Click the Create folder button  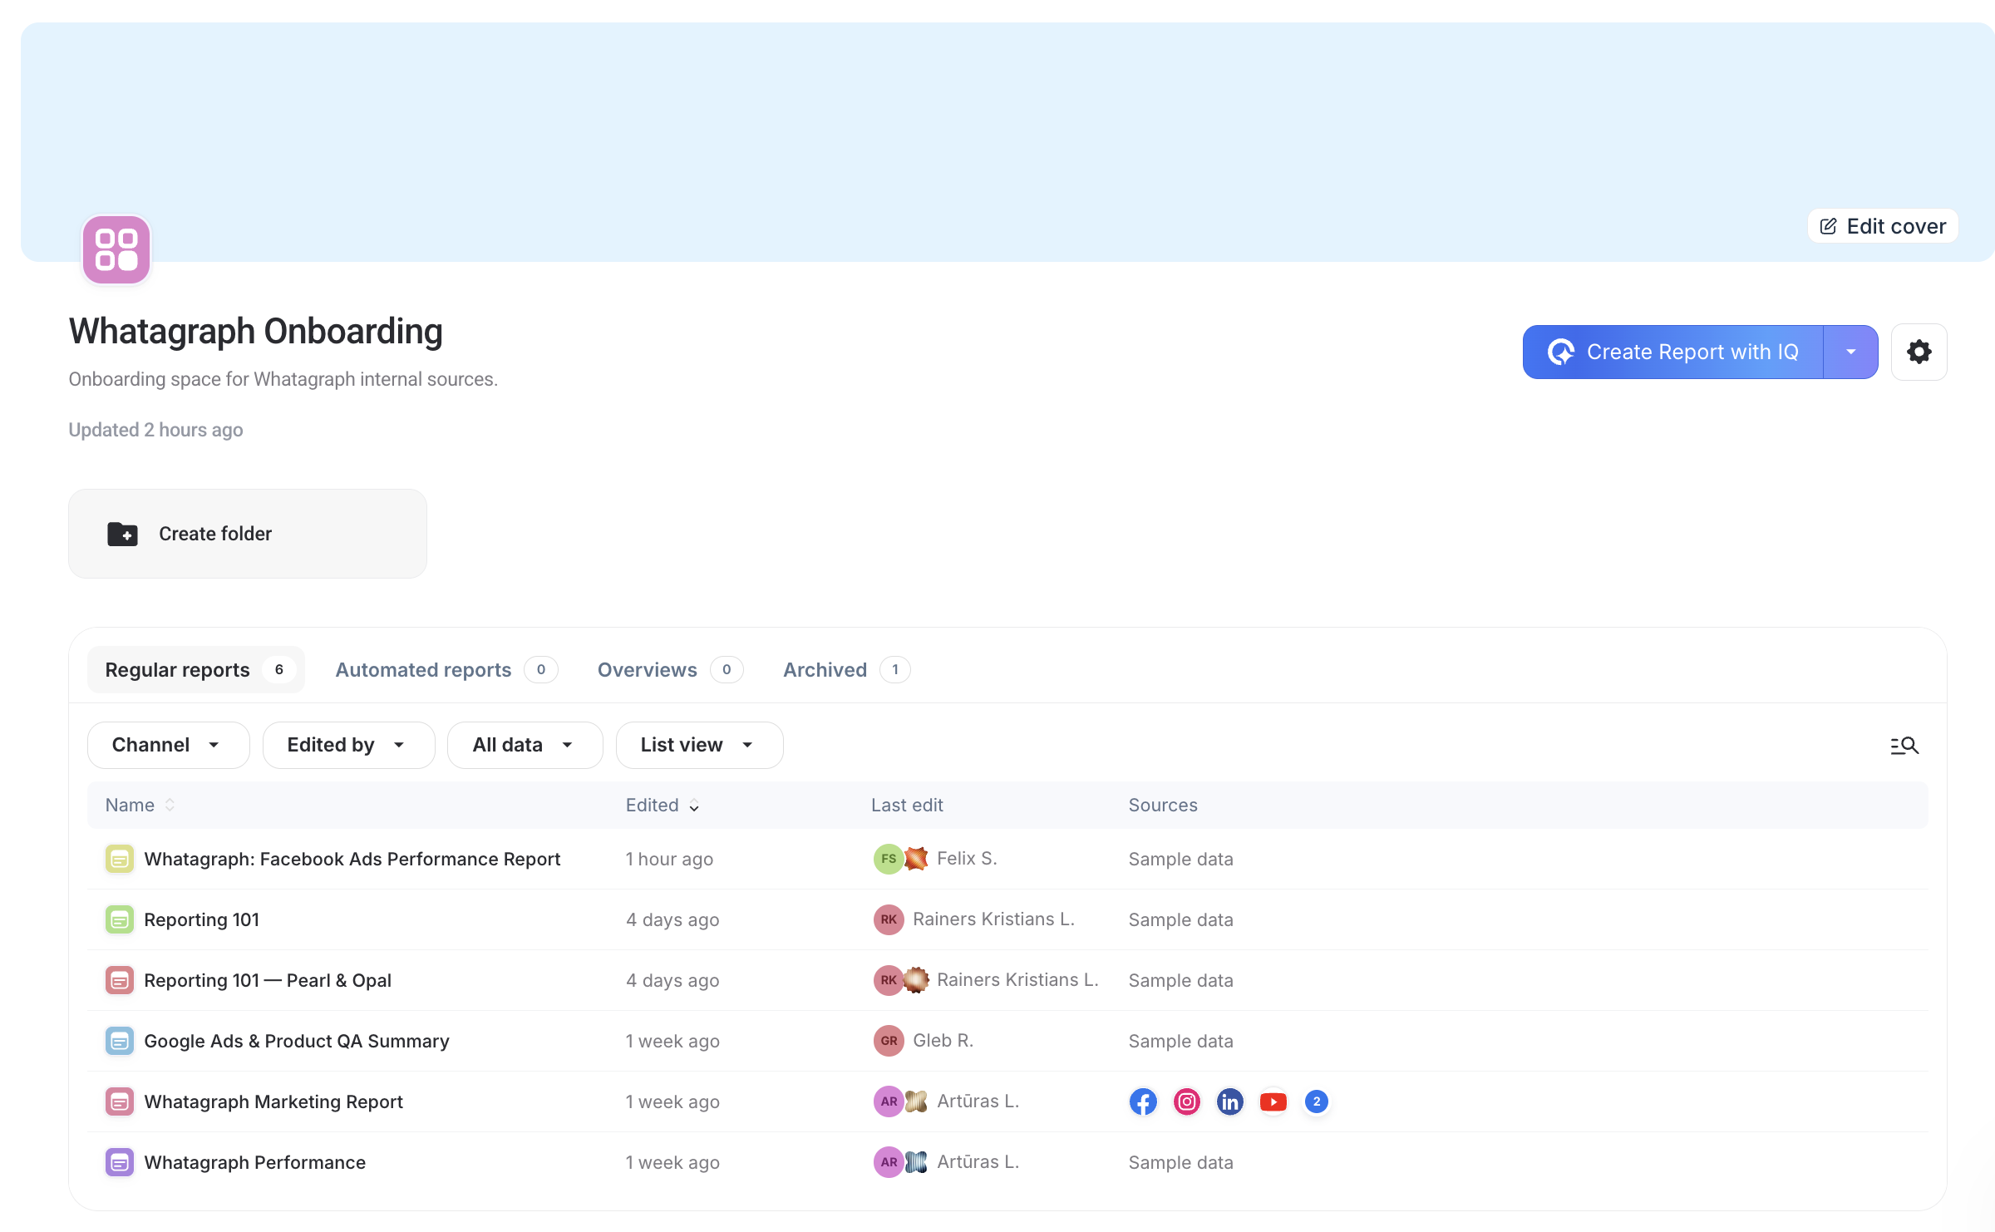pyautogui.click(x=248, y=534)
